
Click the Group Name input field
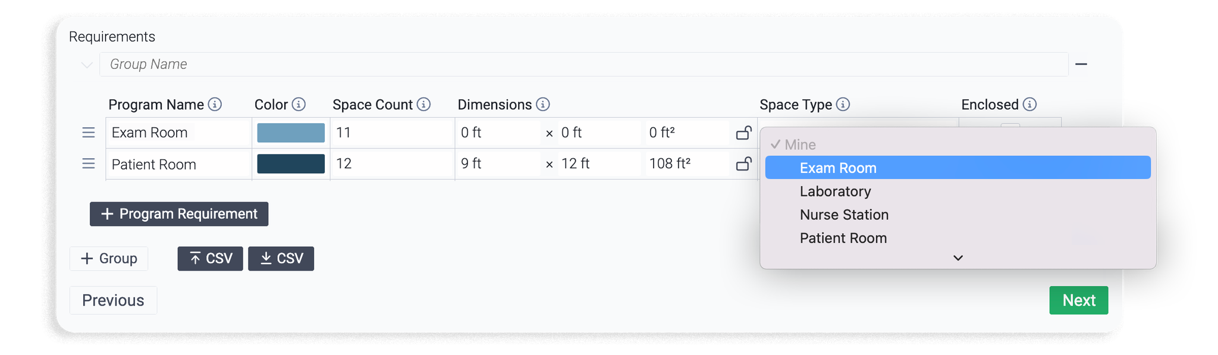[583, 64]
